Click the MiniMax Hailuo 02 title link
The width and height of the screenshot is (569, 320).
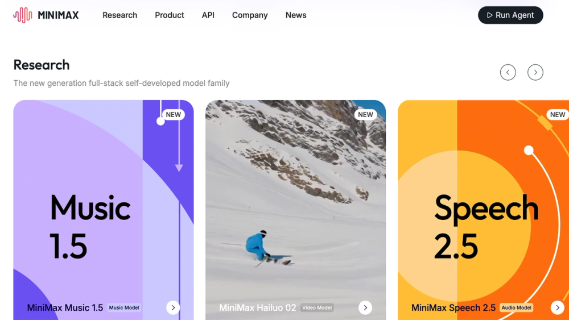(257, 307)
